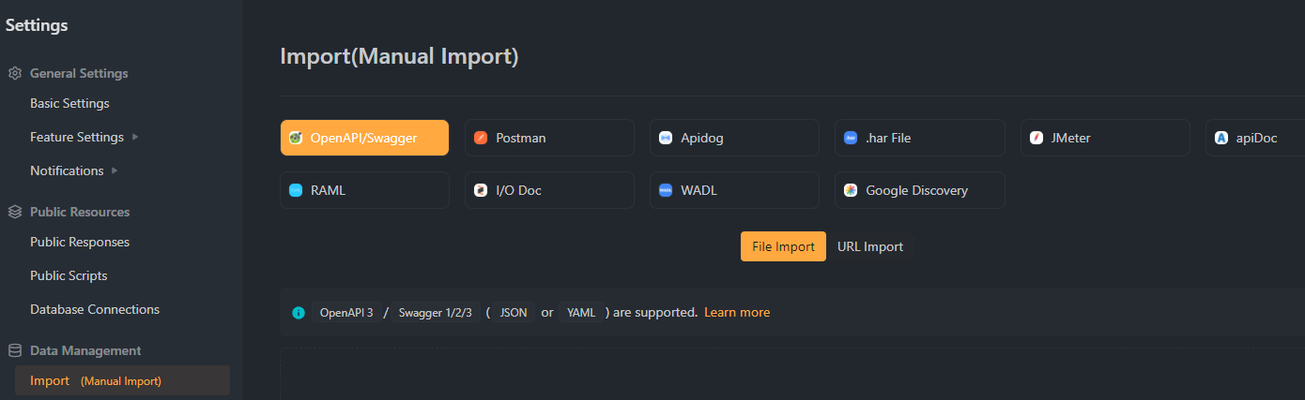Viewport: 1305px width, 400px height.
Task: Open the Learn more link
Action: click(737, 312)
